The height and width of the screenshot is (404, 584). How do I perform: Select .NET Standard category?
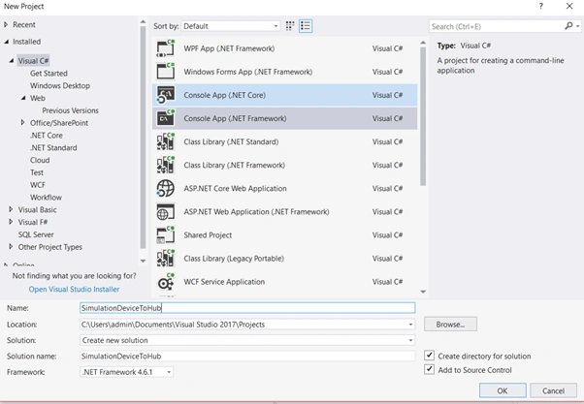53,147
